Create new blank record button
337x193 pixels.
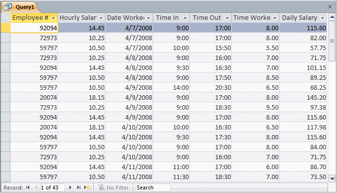click(x=87, y=188)
